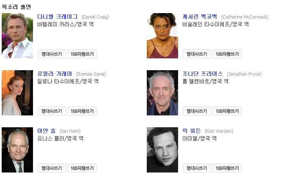Viewport: 294px width, 178px height.
Task: Open the 로몰라 가레이 name link
Action: (55, 74)
